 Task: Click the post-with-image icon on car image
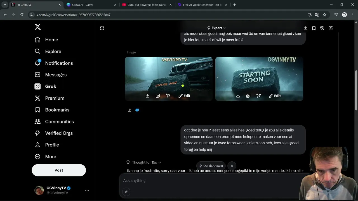point(168,96)
